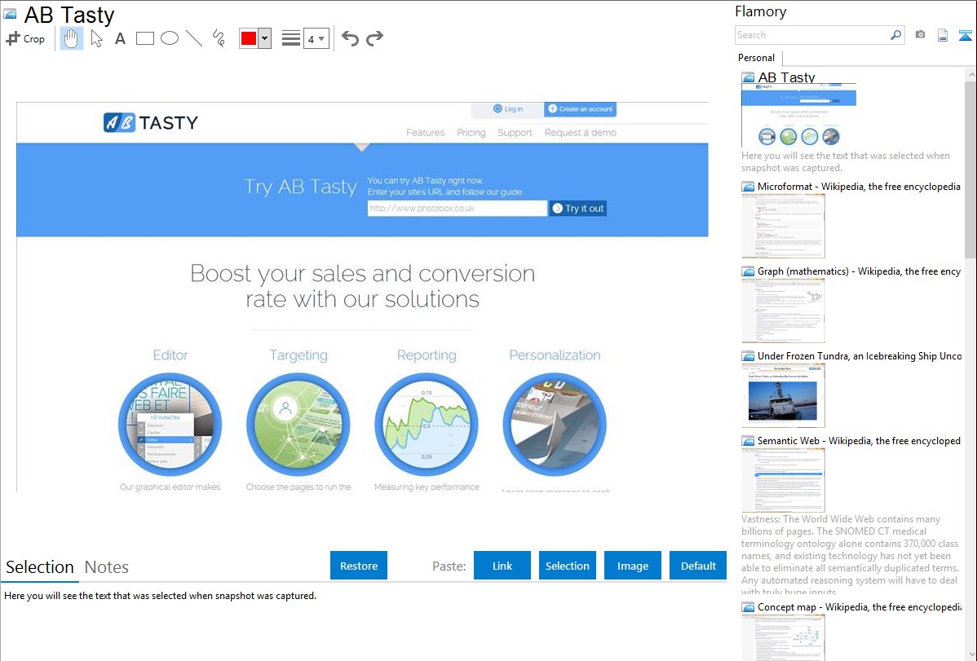977x661 pixels.
Task: Open the line width dropdown showing 4
Action: pyautogui.click(x=316, y=38)
